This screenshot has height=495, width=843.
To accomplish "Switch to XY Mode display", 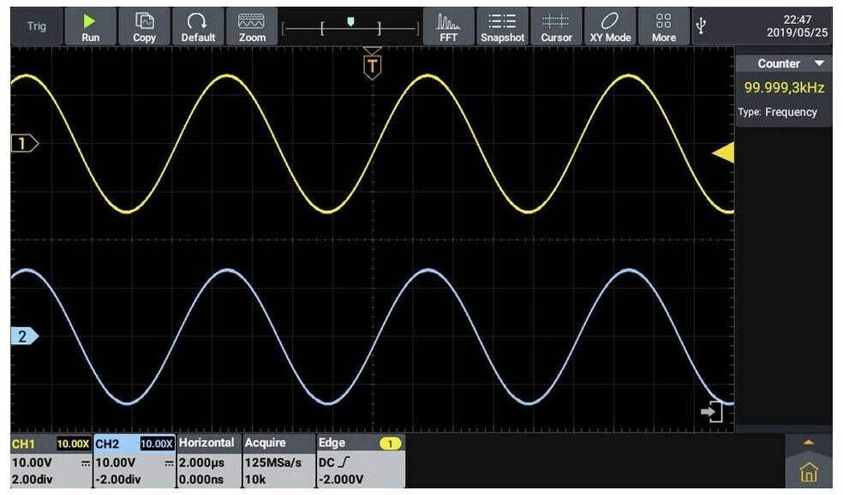I will [x=610, y=27].
